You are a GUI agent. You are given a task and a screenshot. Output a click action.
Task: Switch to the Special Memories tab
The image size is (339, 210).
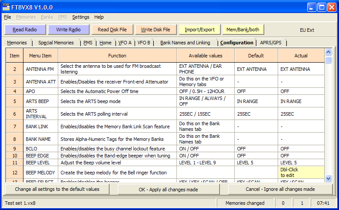(x=56, y=43)
